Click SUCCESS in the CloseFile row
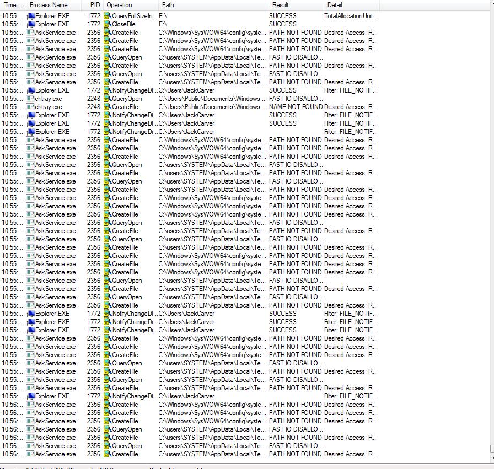This screenshot has width=494, height=469. (x=283, y=24)
